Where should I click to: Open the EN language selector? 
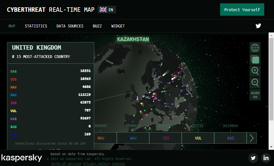(107, 10)
